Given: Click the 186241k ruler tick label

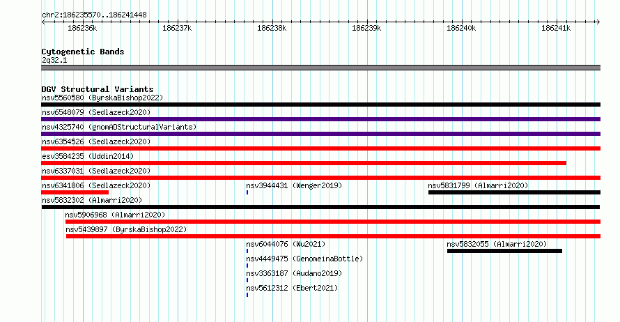Looking at the screenshot, I should 556,29.
